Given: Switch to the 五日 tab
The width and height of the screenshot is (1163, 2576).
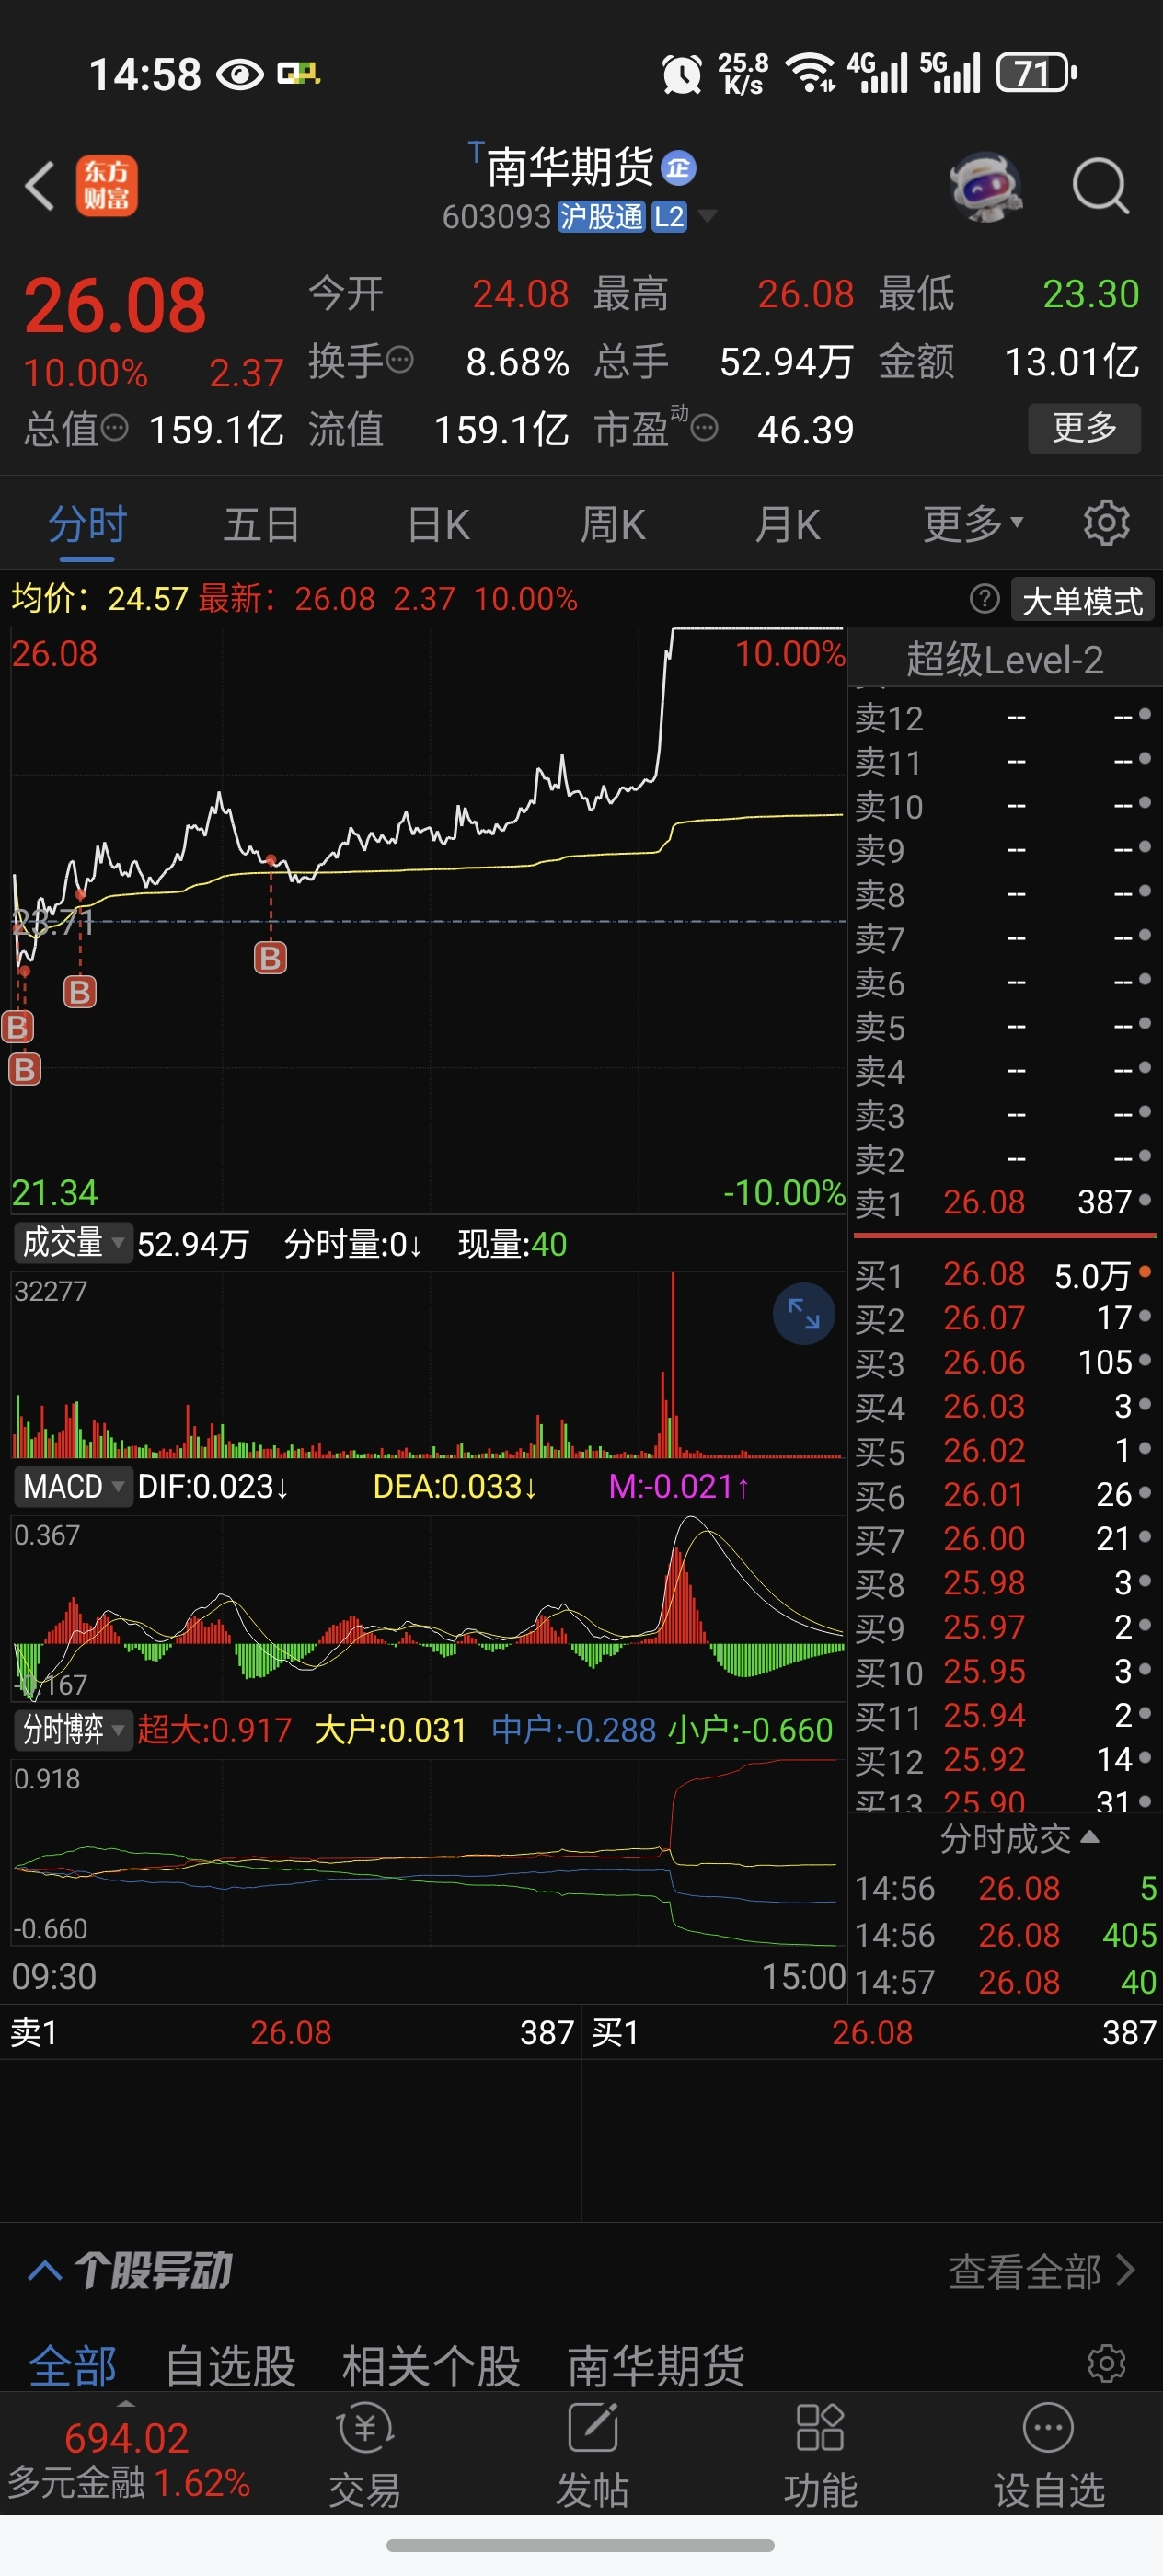Looking at the screenshot, I should coord(262,524).
